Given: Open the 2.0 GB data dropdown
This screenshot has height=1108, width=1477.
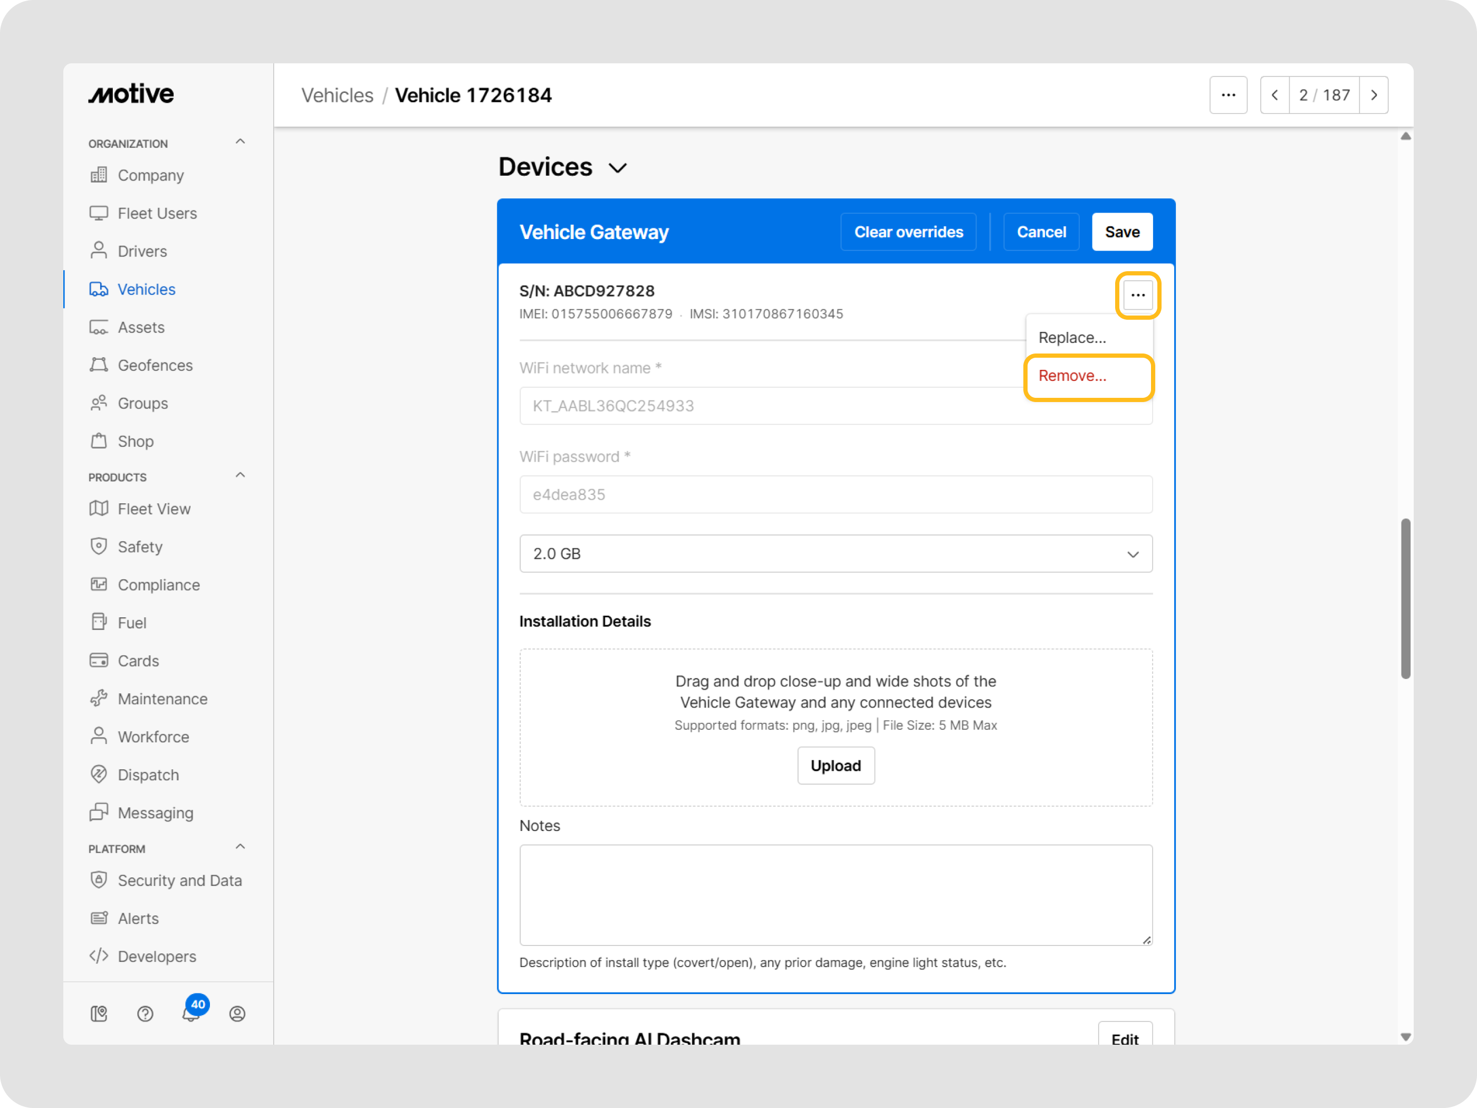Looking at the screenshot, I should 836,553.
